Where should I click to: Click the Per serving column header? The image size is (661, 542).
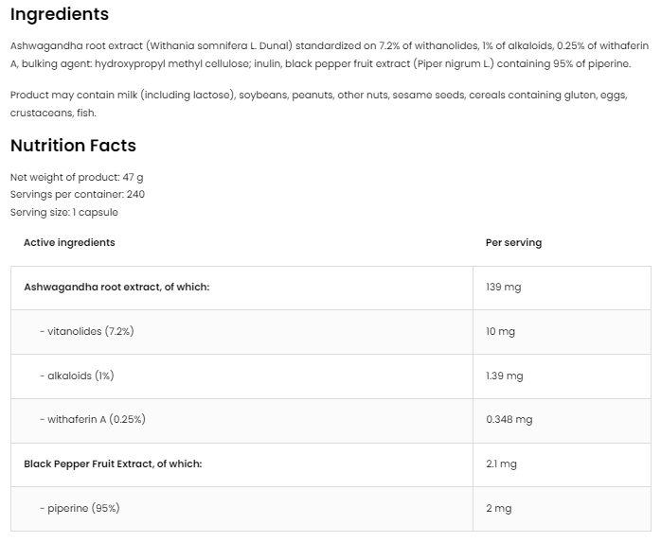513,242
